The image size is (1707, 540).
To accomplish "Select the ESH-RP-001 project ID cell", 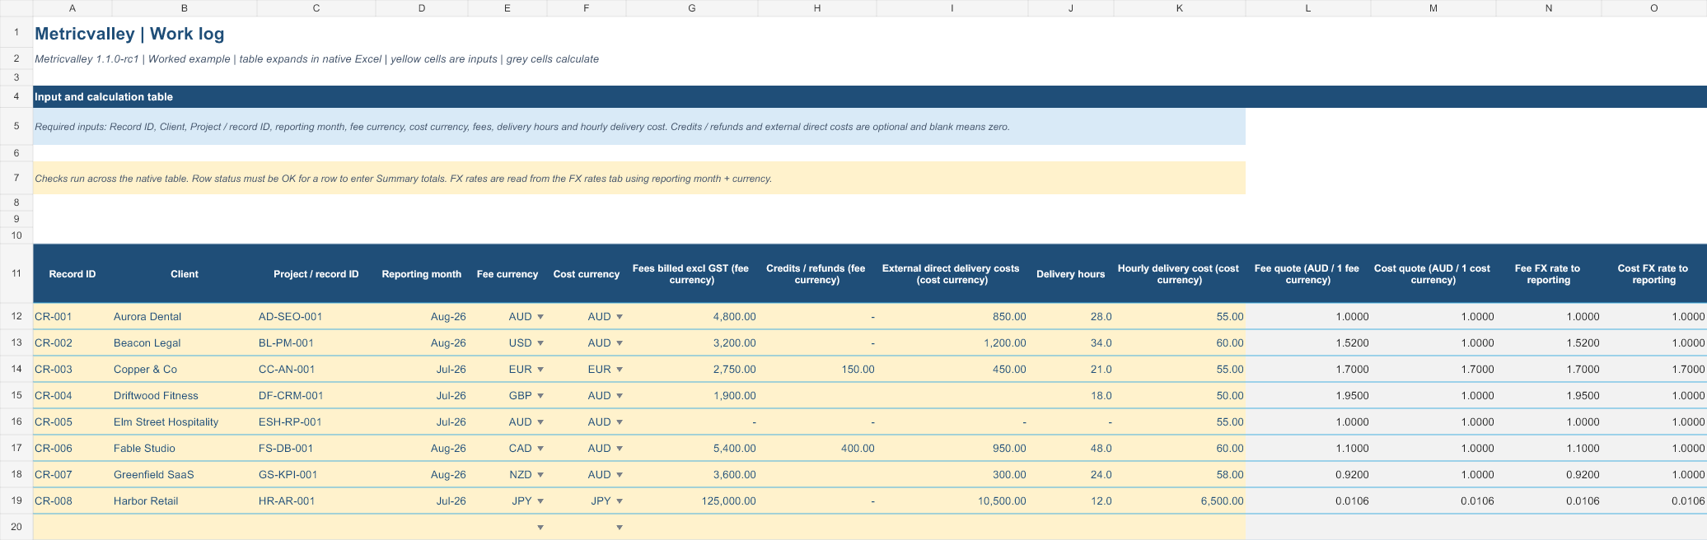I will 316,422.
